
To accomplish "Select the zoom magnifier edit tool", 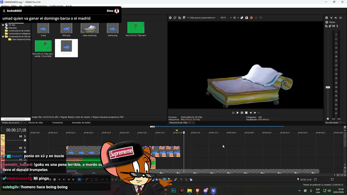I will 96,180.
